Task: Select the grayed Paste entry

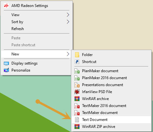Action: pos(37,38)
